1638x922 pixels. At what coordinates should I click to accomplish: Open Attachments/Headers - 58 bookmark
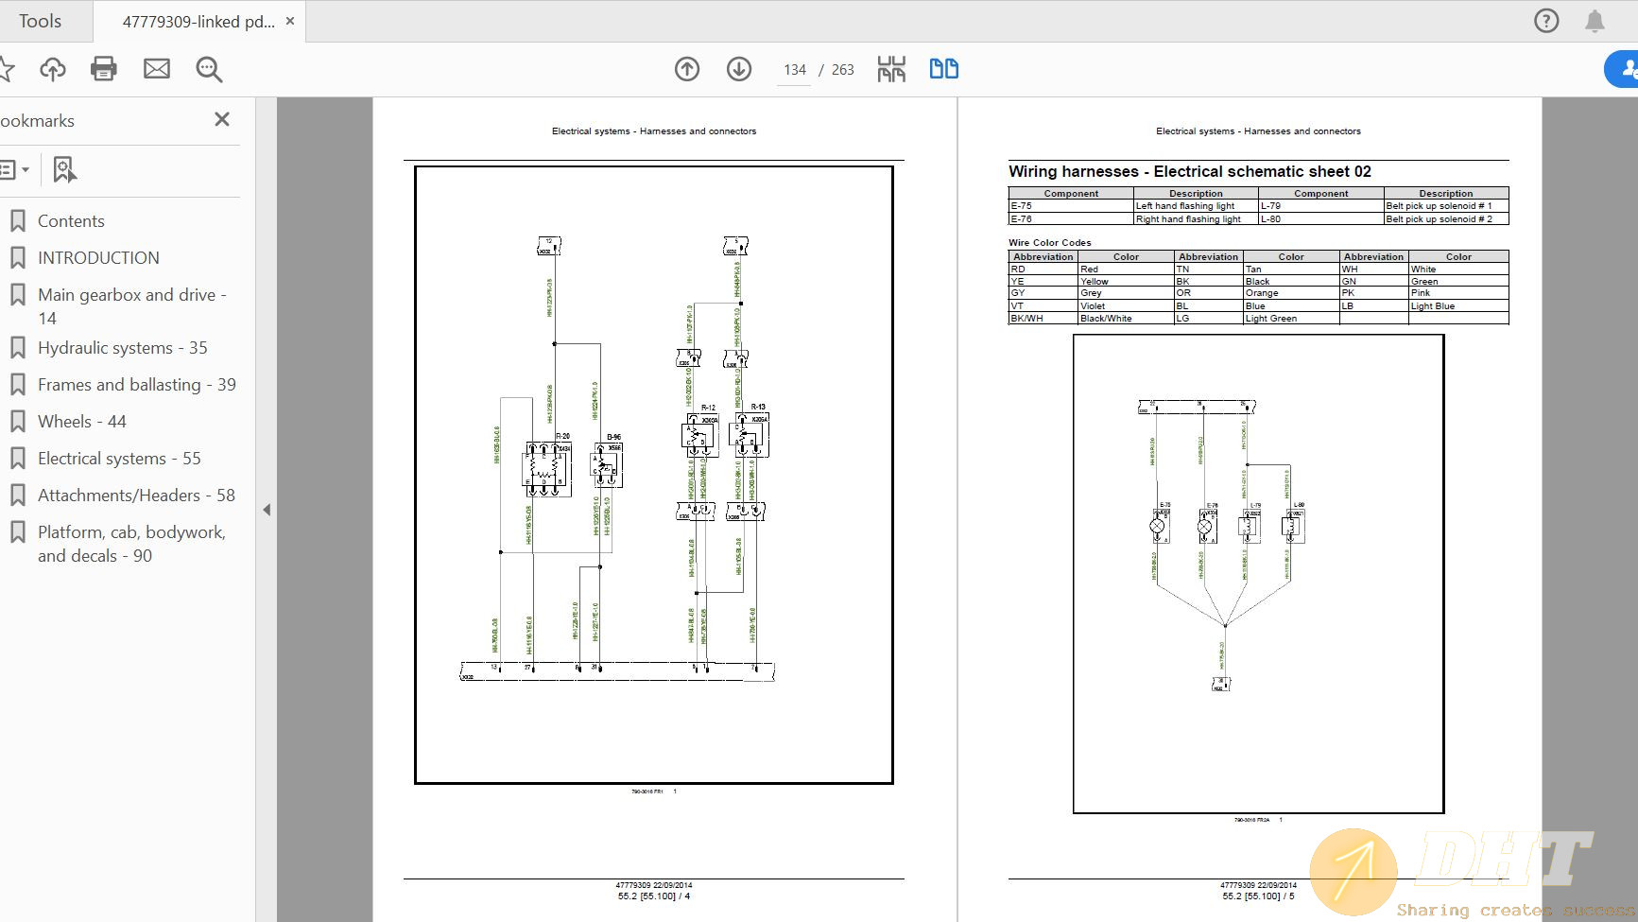click(x=136, y=496)
